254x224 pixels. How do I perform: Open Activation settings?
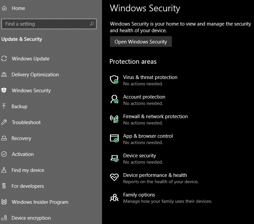[23, 154]
